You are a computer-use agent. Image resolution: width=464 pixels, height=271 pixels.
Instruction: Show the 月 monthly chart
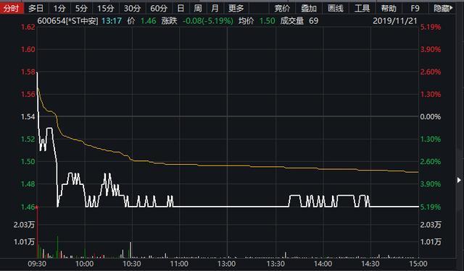pos(215,8)
